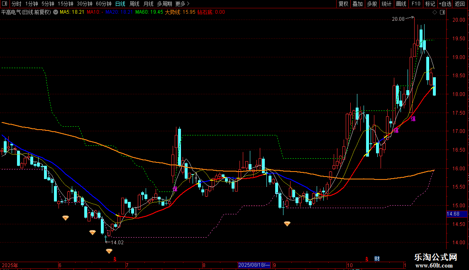Screen dimensions: 469x270
Task: Click the month 7 label on the time axis
Action: pos(127,265)
